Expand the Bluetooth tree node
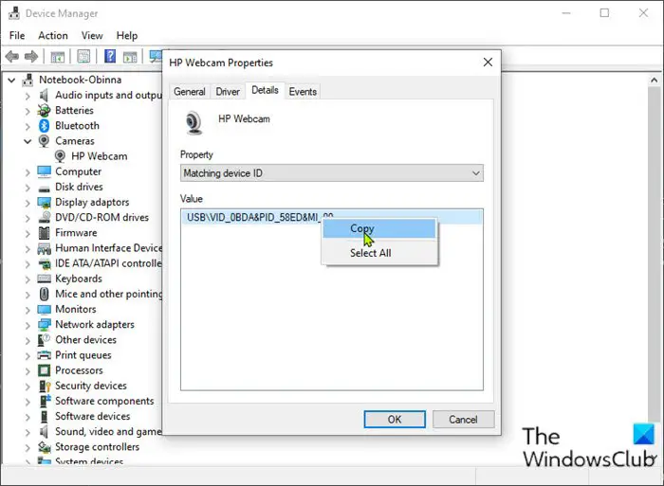 click(x=28, y=126)
